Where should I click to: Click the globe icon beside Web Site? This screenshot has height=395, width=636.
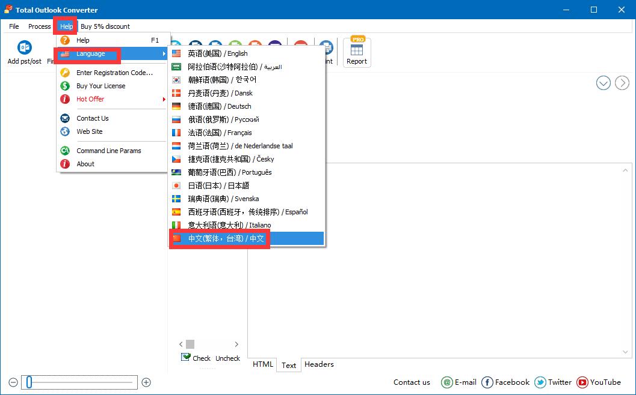click(x=65, y=131)
